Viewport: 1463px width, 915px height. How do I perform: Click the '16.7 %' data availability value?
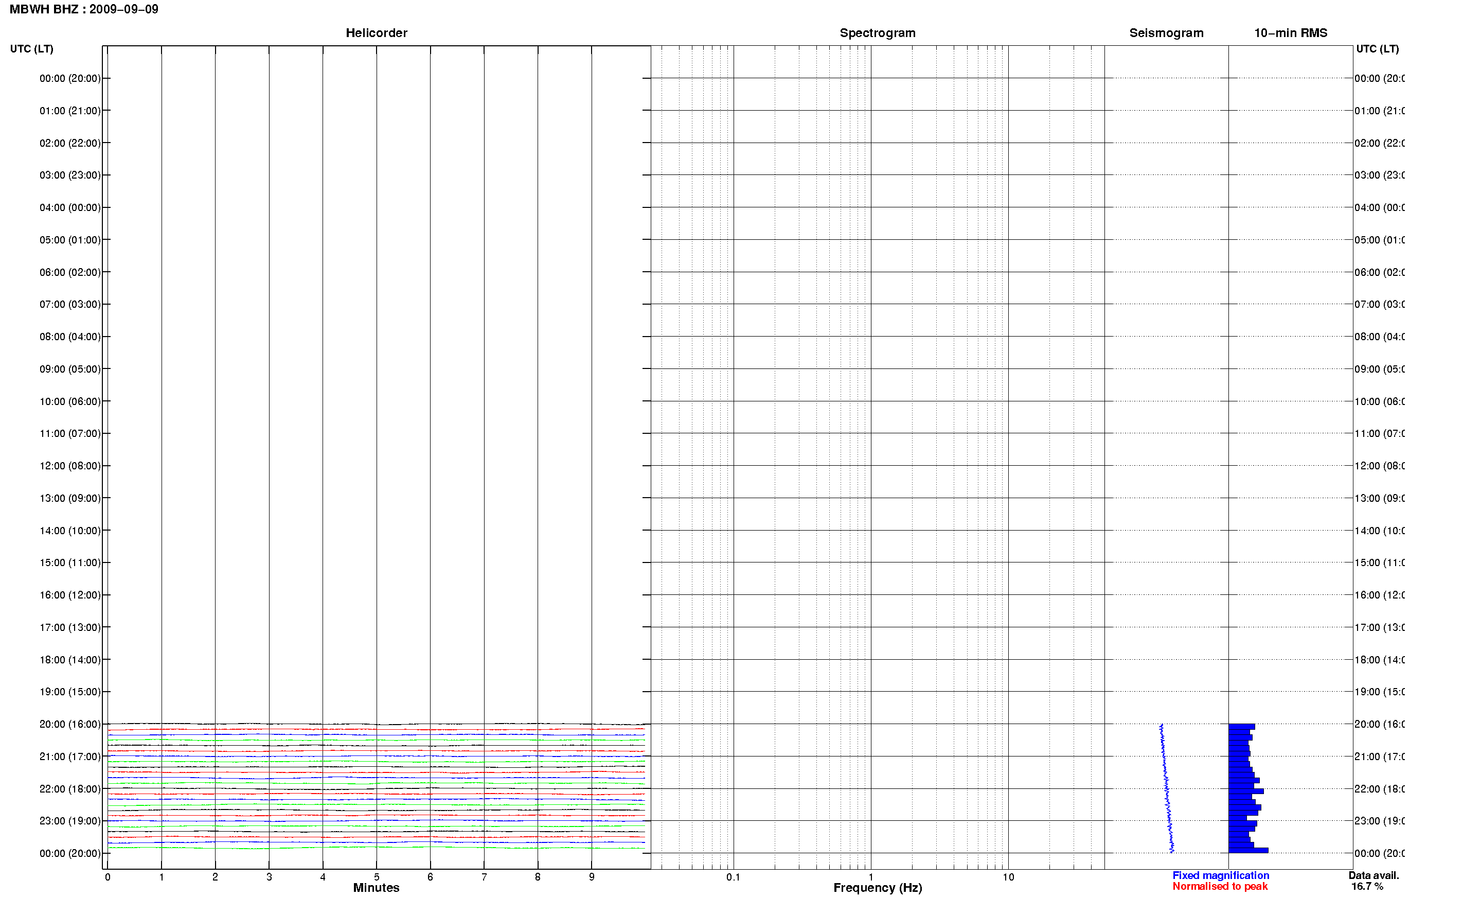(x=1367, y=887)
